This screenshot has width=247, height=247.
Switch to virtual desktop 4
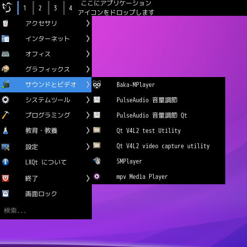(71, 8)
